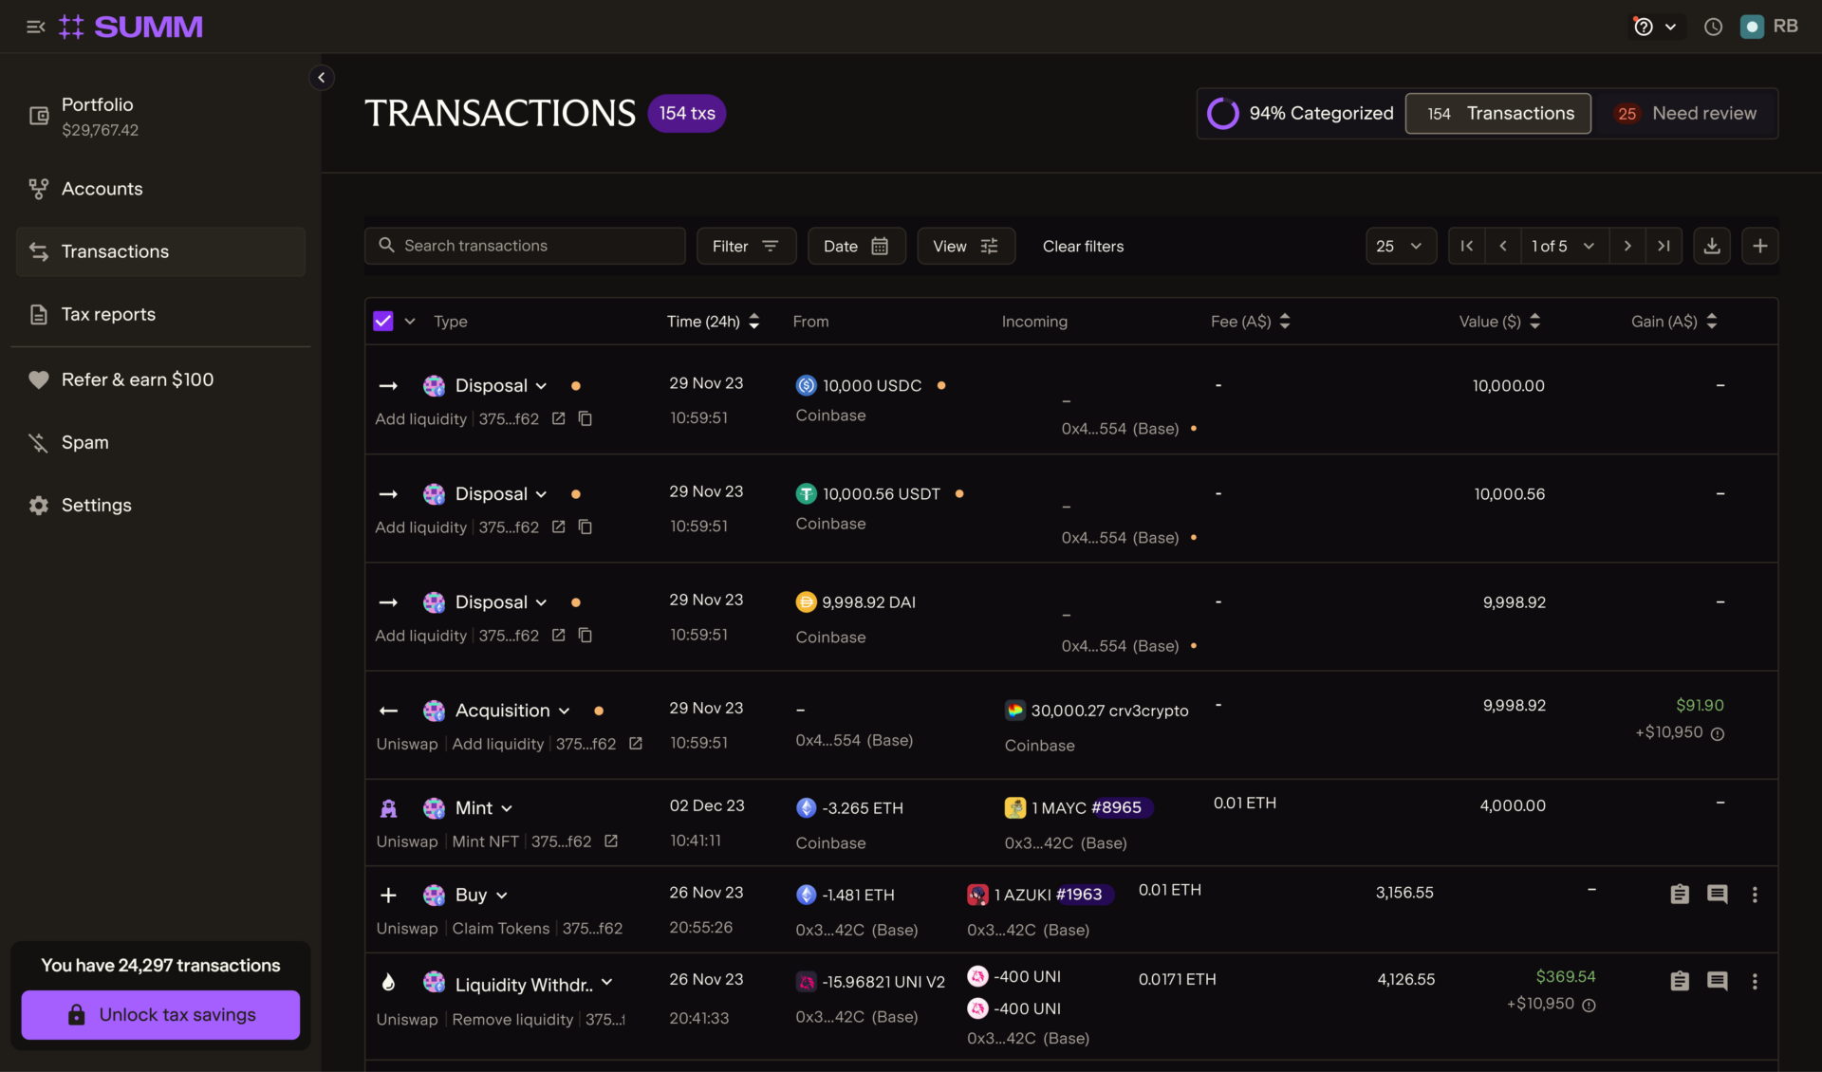This screenshot has width=1822, height=1072.
Task: Click the download export icon
Action: pyautogui.click(x=1712, y=246)
